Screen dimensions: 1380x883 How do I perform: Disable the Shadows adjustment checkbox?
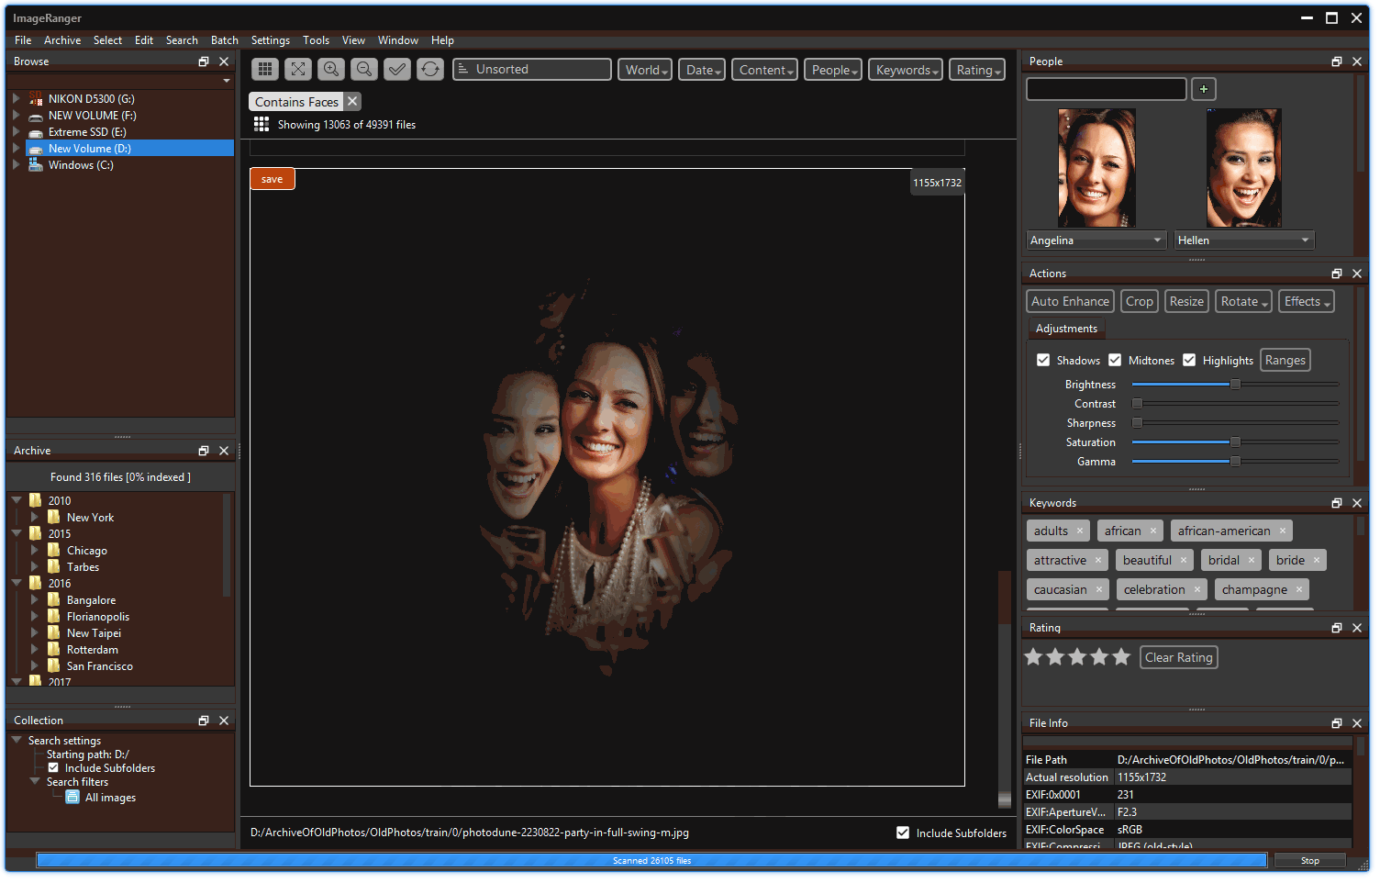click(x=1043, y=360)
